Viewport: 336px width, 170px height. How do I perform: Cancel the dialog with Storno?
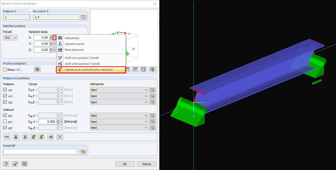147,164
